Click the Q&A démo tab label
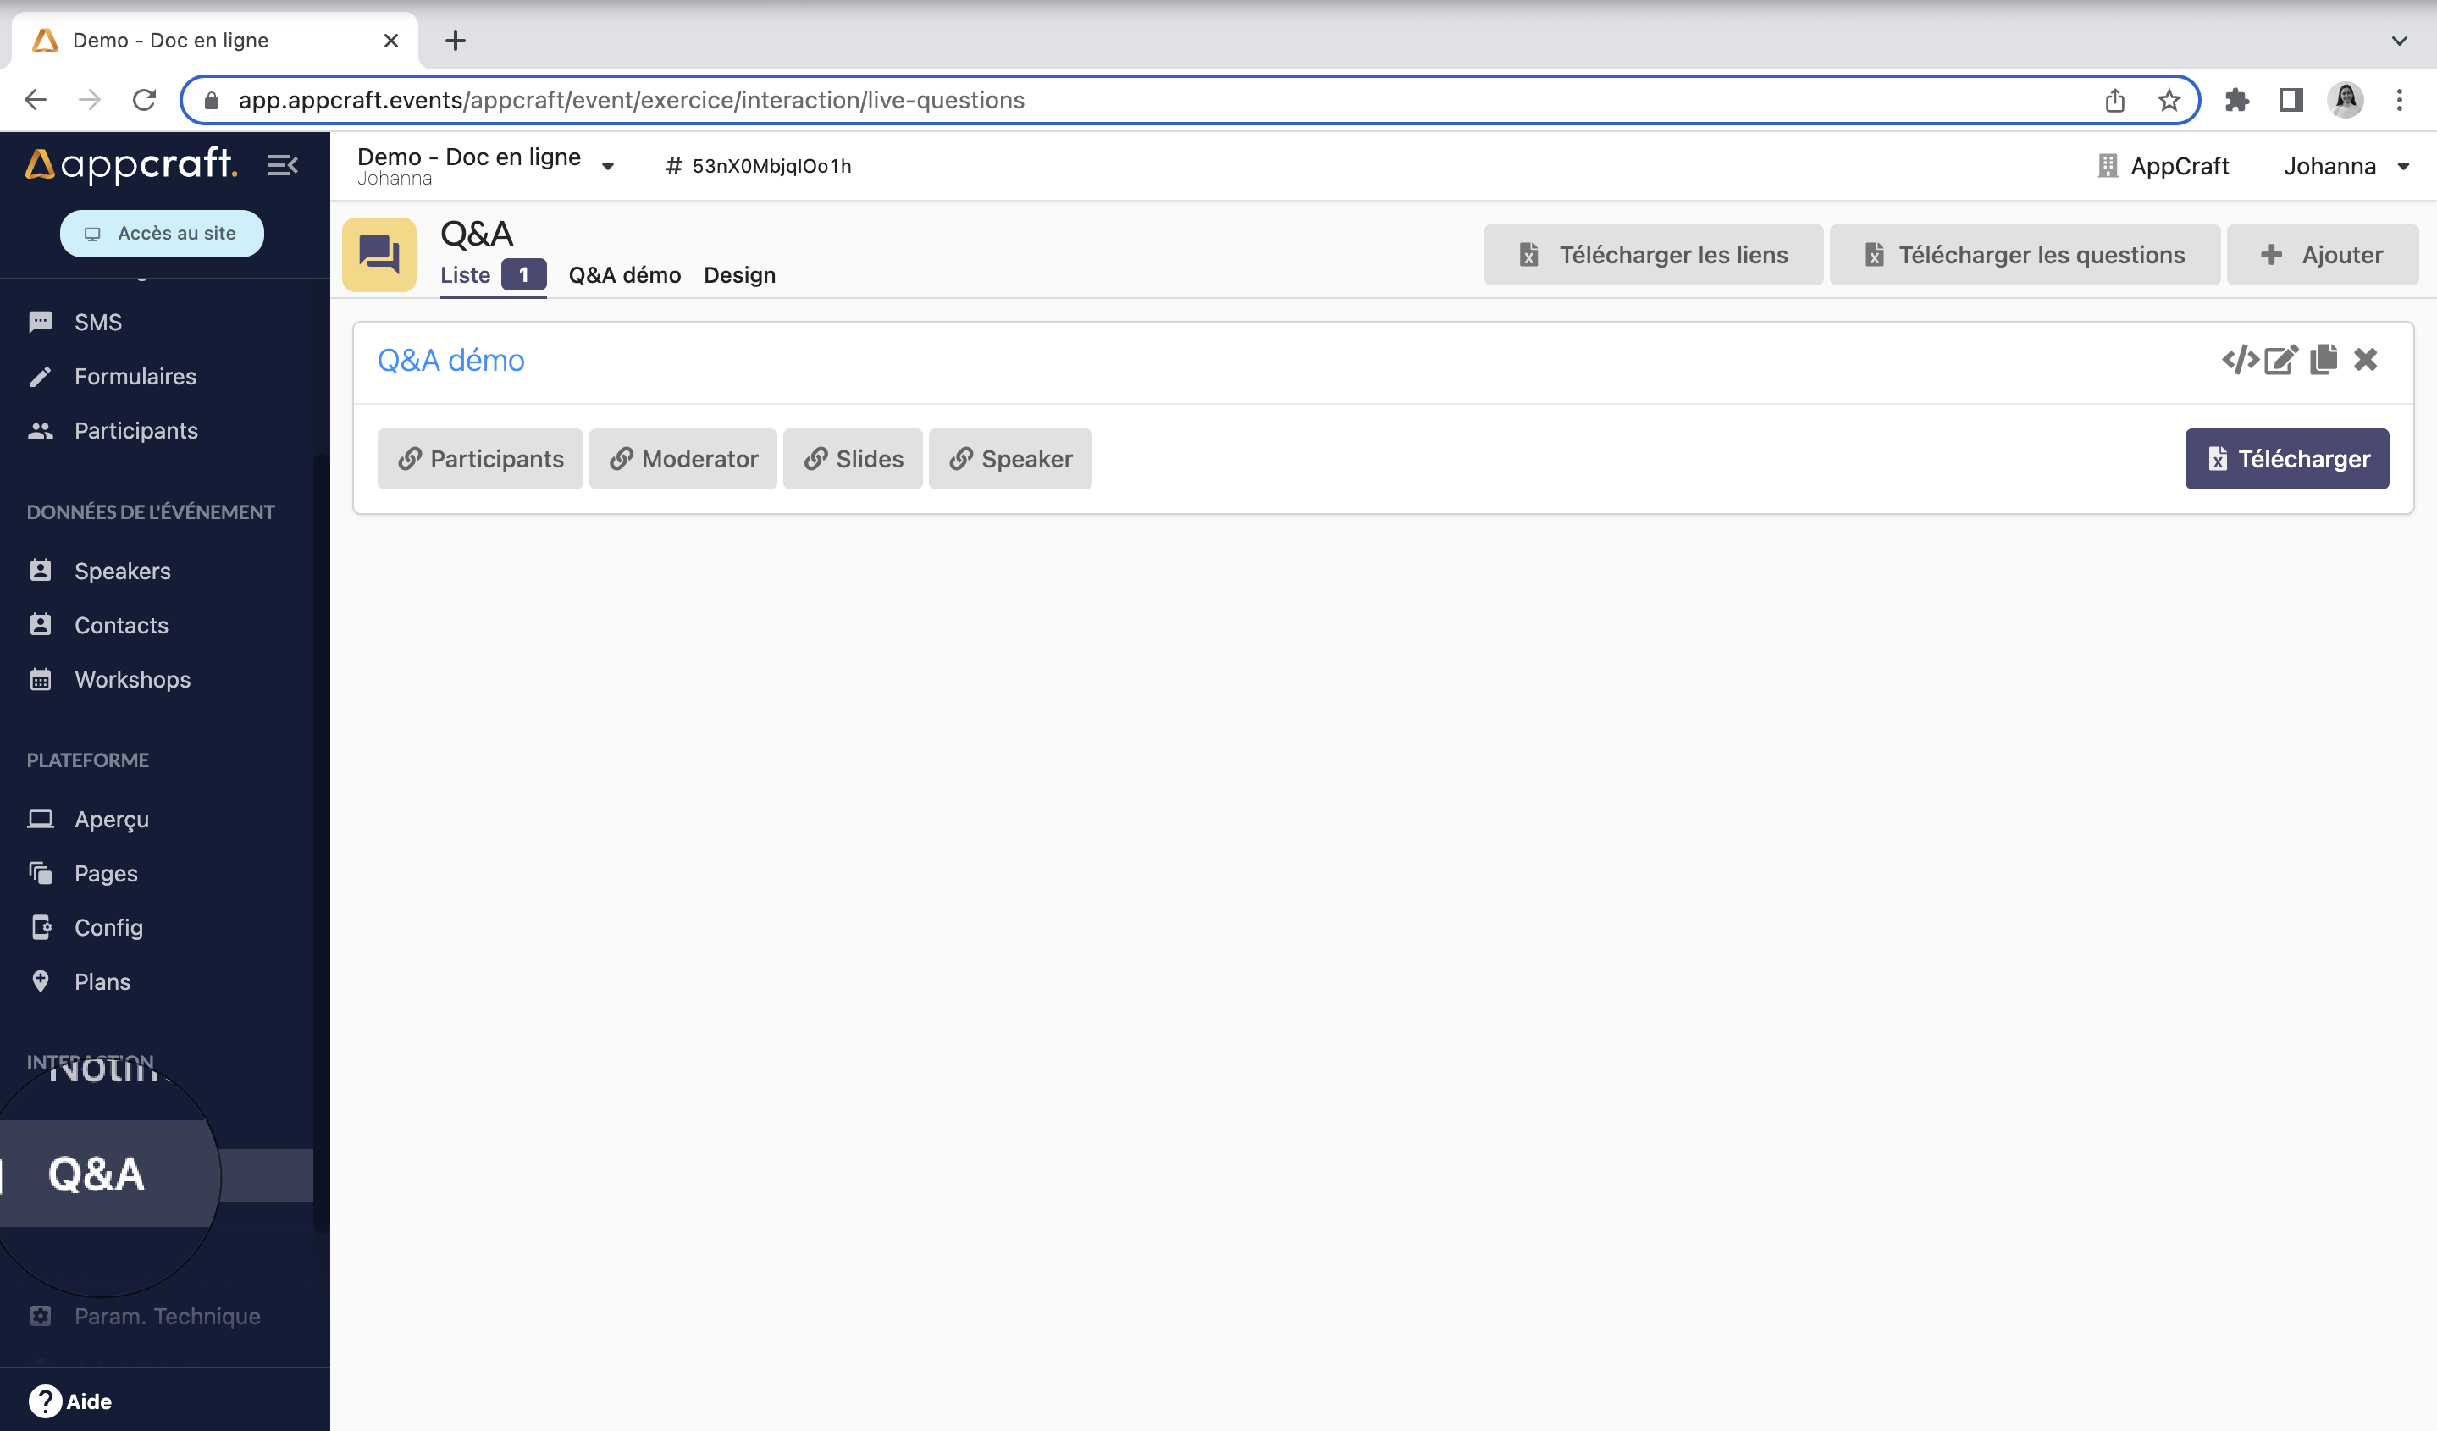The width and height of the screenshot is (2437, 1431). coord(625,274)
